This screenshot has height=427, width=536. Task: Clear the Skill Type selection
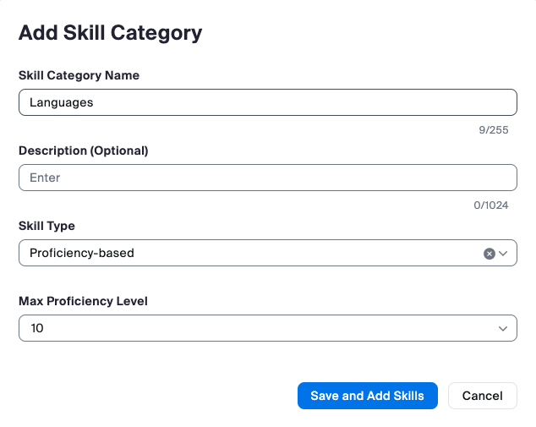[x=489, y=253]
